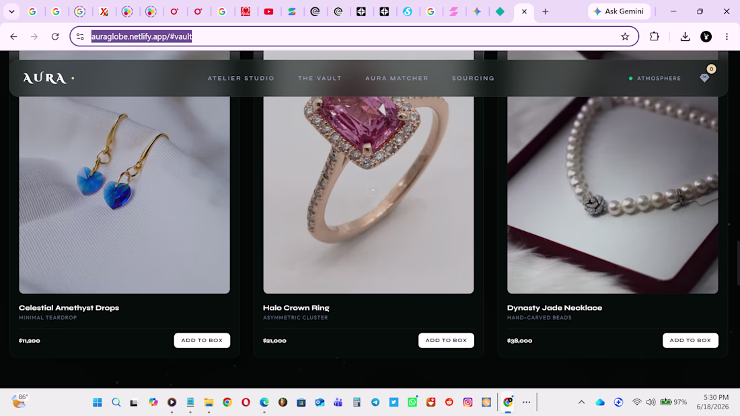This screenshot has width=740, height=416.
Task: Open a new browser tab
Action: (x=545, y=11)
